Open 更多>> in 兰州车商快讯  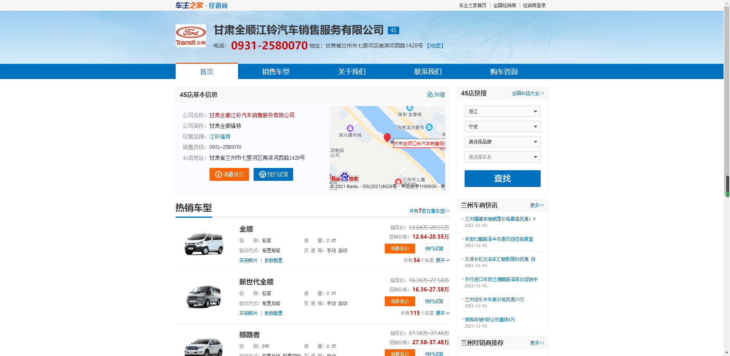click(537, 205)
